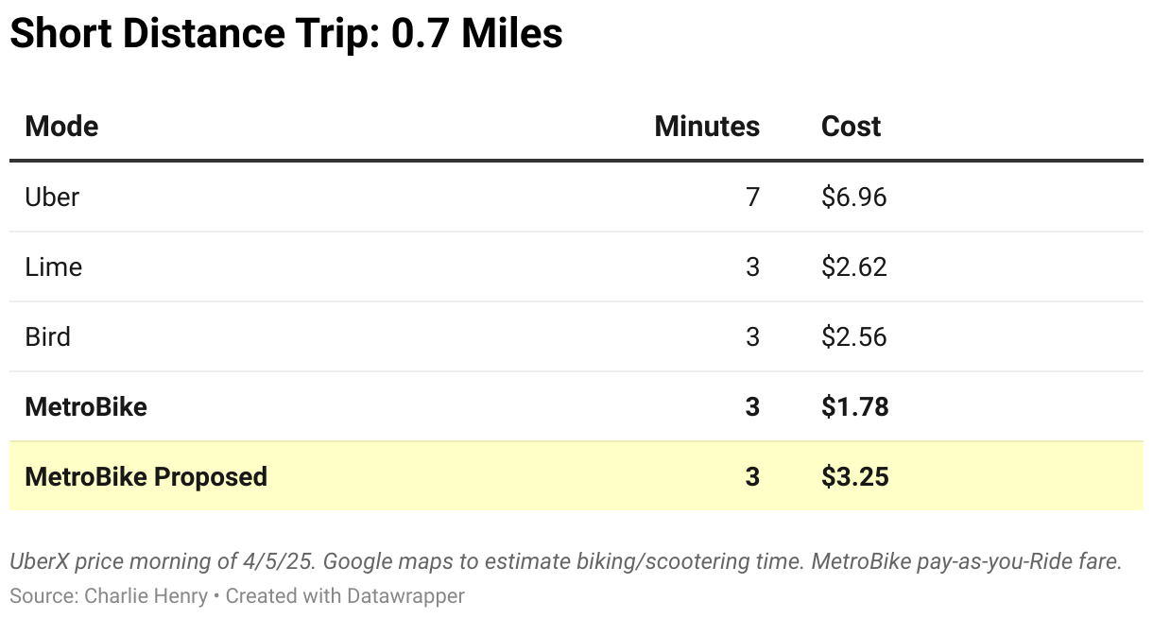Click the Mode column header
The width and height of the screenshot is (1153, 618).
[61, 127]
